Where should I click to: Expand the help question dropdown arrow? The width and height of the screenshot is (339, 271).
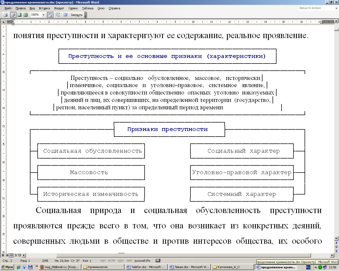(336, 8)
